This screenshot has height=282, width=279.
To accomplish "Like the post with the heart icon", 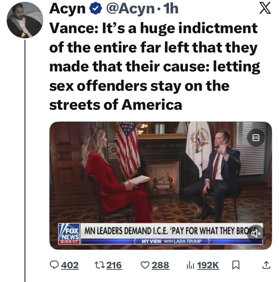I will tap(145, 265).
